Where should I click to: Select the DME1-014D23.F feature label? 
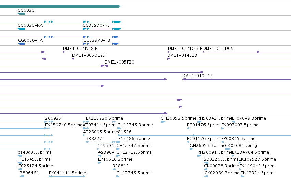click(185, 49)
